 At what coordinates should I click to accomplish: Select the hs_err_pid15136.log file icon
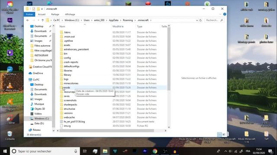pyautogui.click(x=61, y=121)
